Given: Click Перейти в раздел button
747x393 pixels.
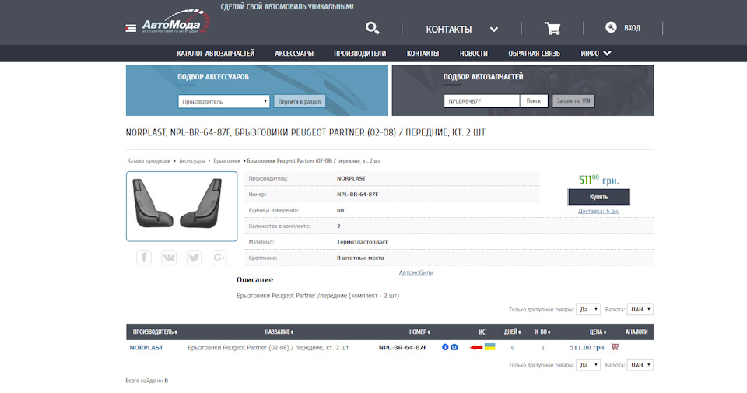Looking at the screenshot, I should [x=300, y=101].
